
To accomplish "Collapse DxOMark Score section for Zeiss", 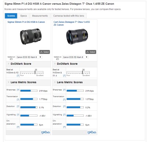I will click(x=55, y=64).
